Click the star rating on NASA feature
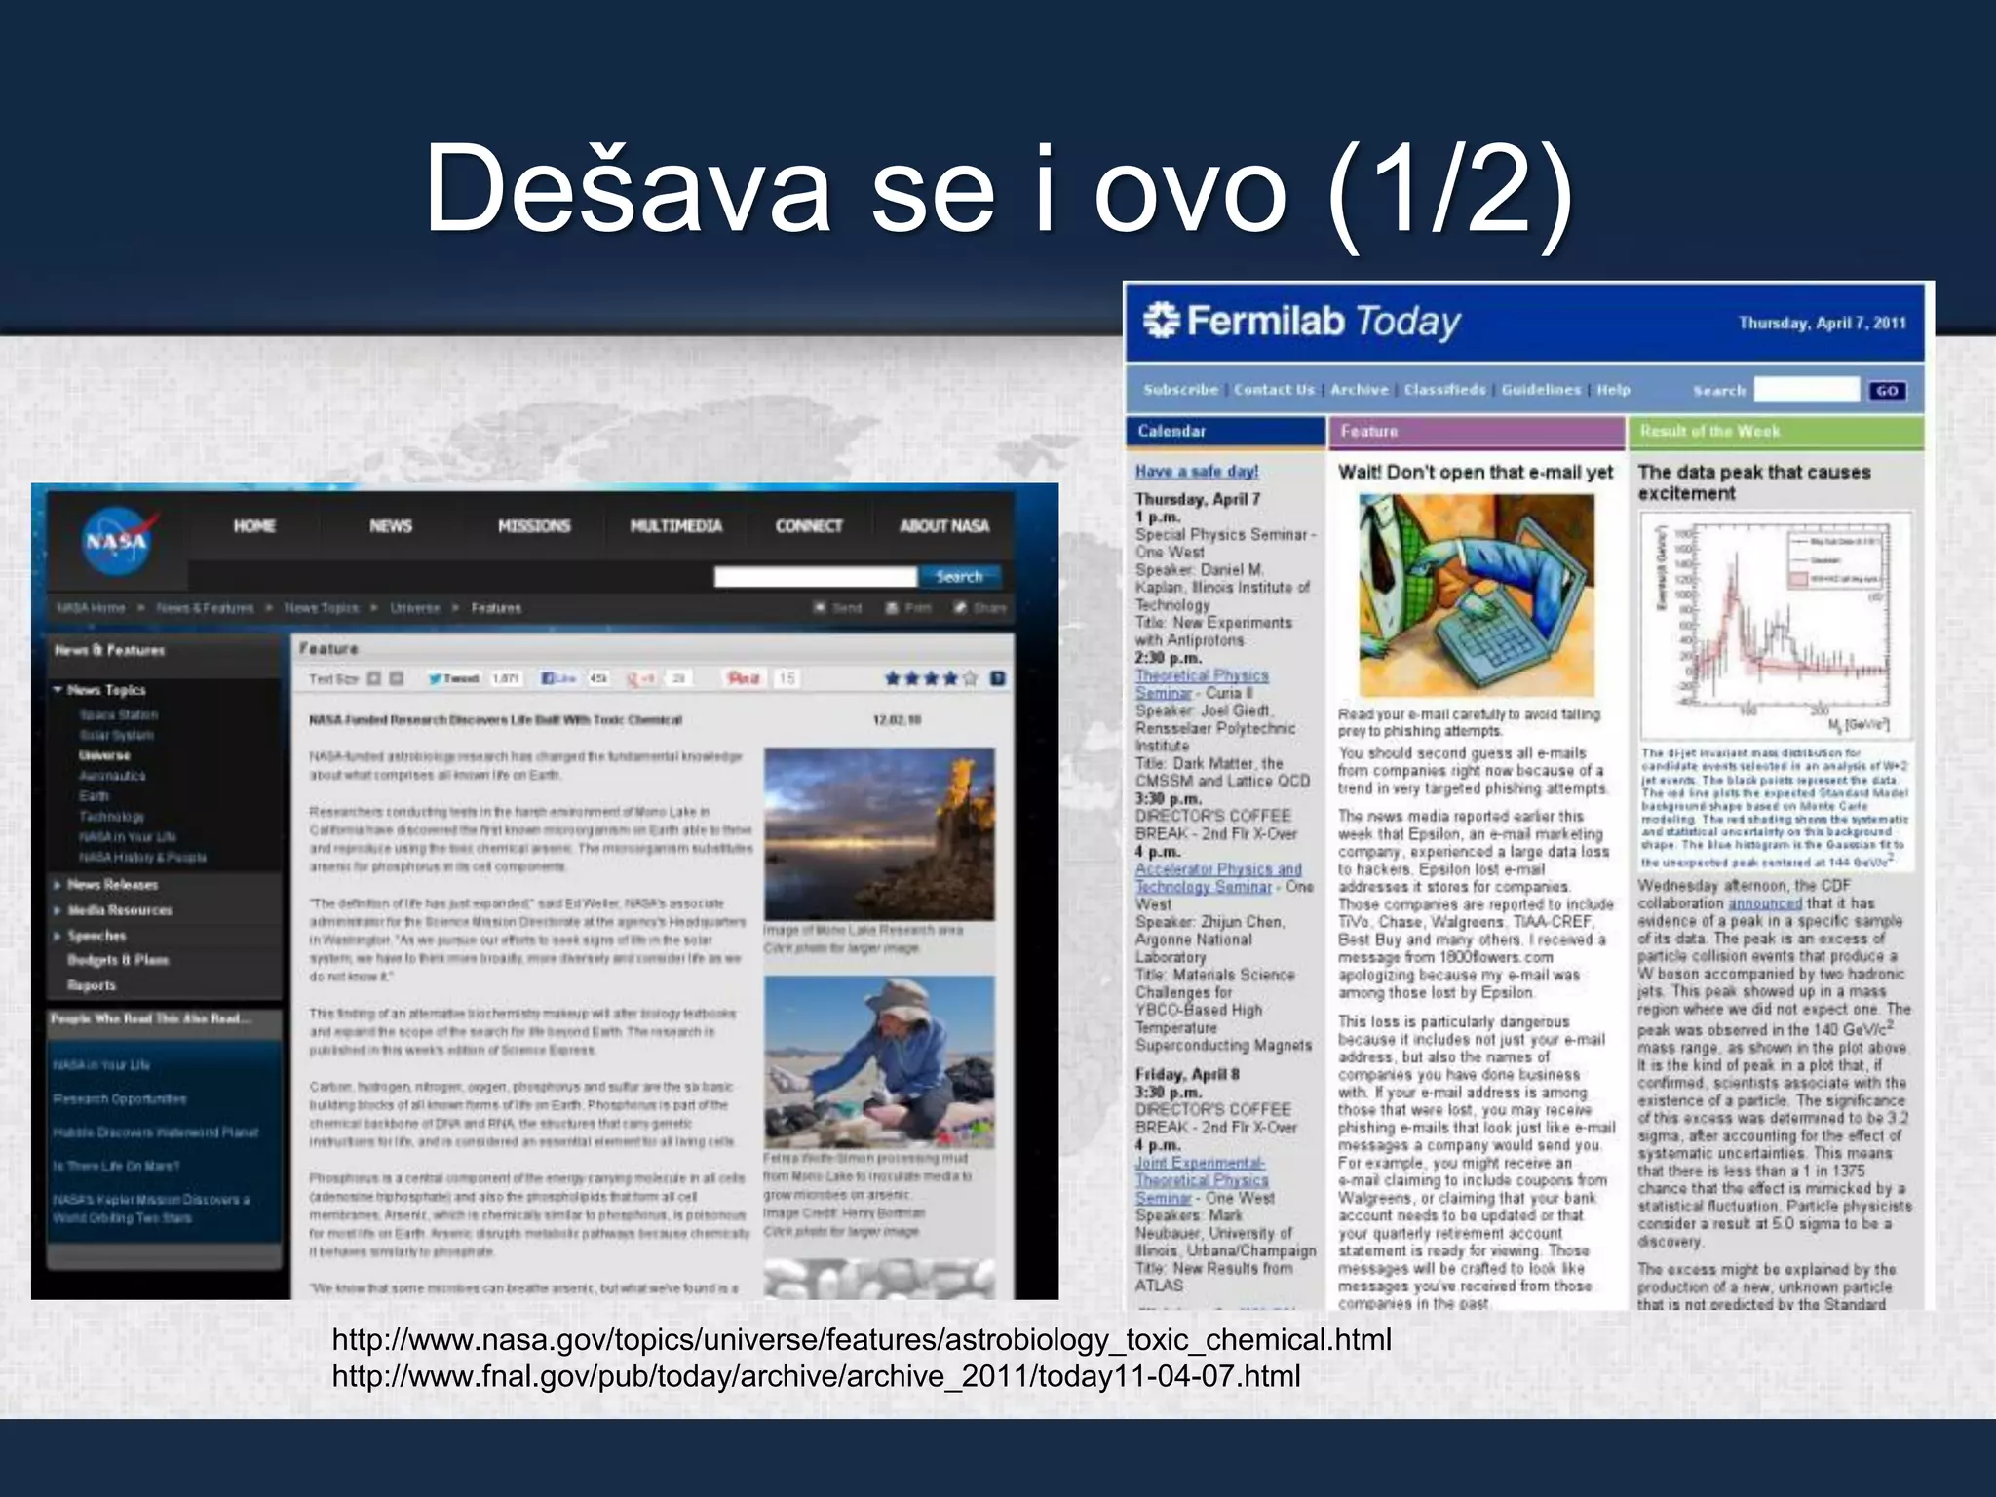This screenshot has width=1996, height=1497. click(931, 679)
